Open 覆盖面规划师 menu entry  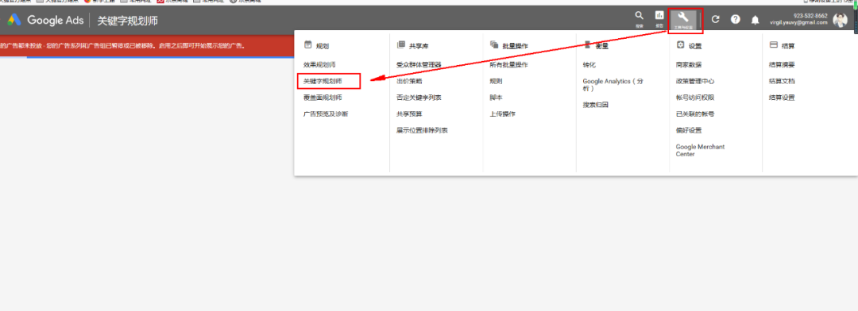[323, 98]
